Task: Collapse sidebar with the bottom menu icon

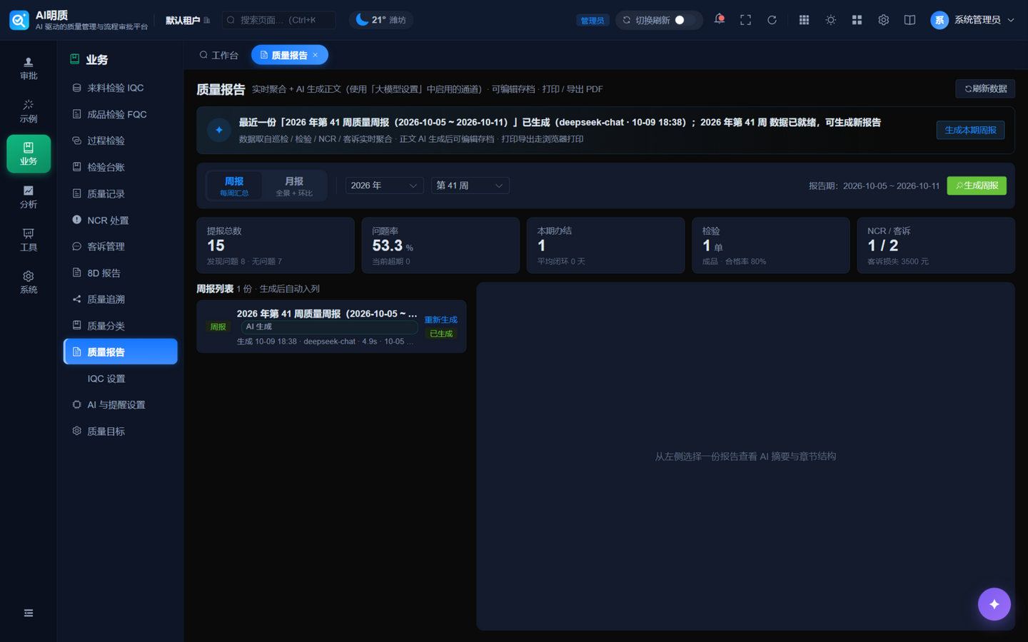Action: click(29, 613)
